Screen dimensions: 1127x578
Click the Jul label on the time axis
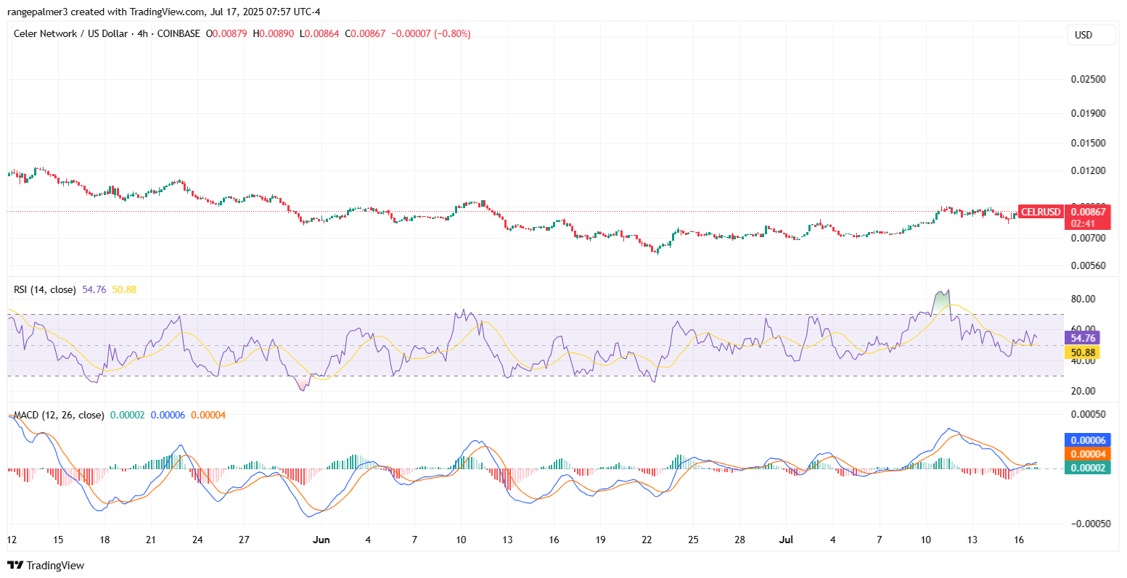click(x=786, y=540)
